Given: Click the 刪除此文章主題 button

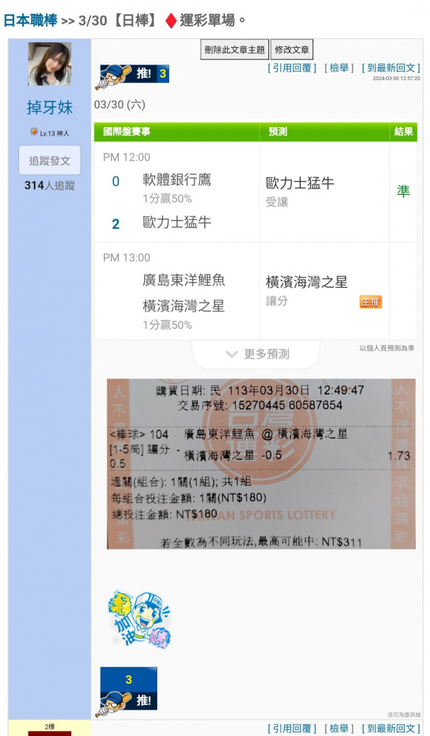Looking at the screenshot, I should [x=235, y=50].
